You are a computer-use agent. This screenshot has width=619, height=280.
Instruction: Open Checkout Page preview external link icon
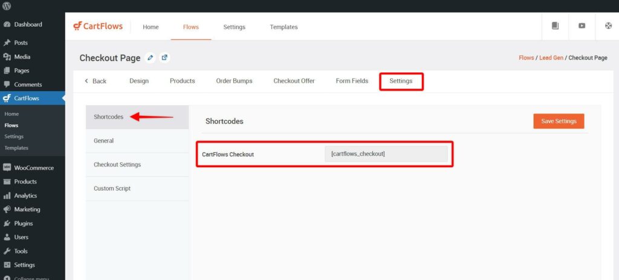(x=164, y=57)
